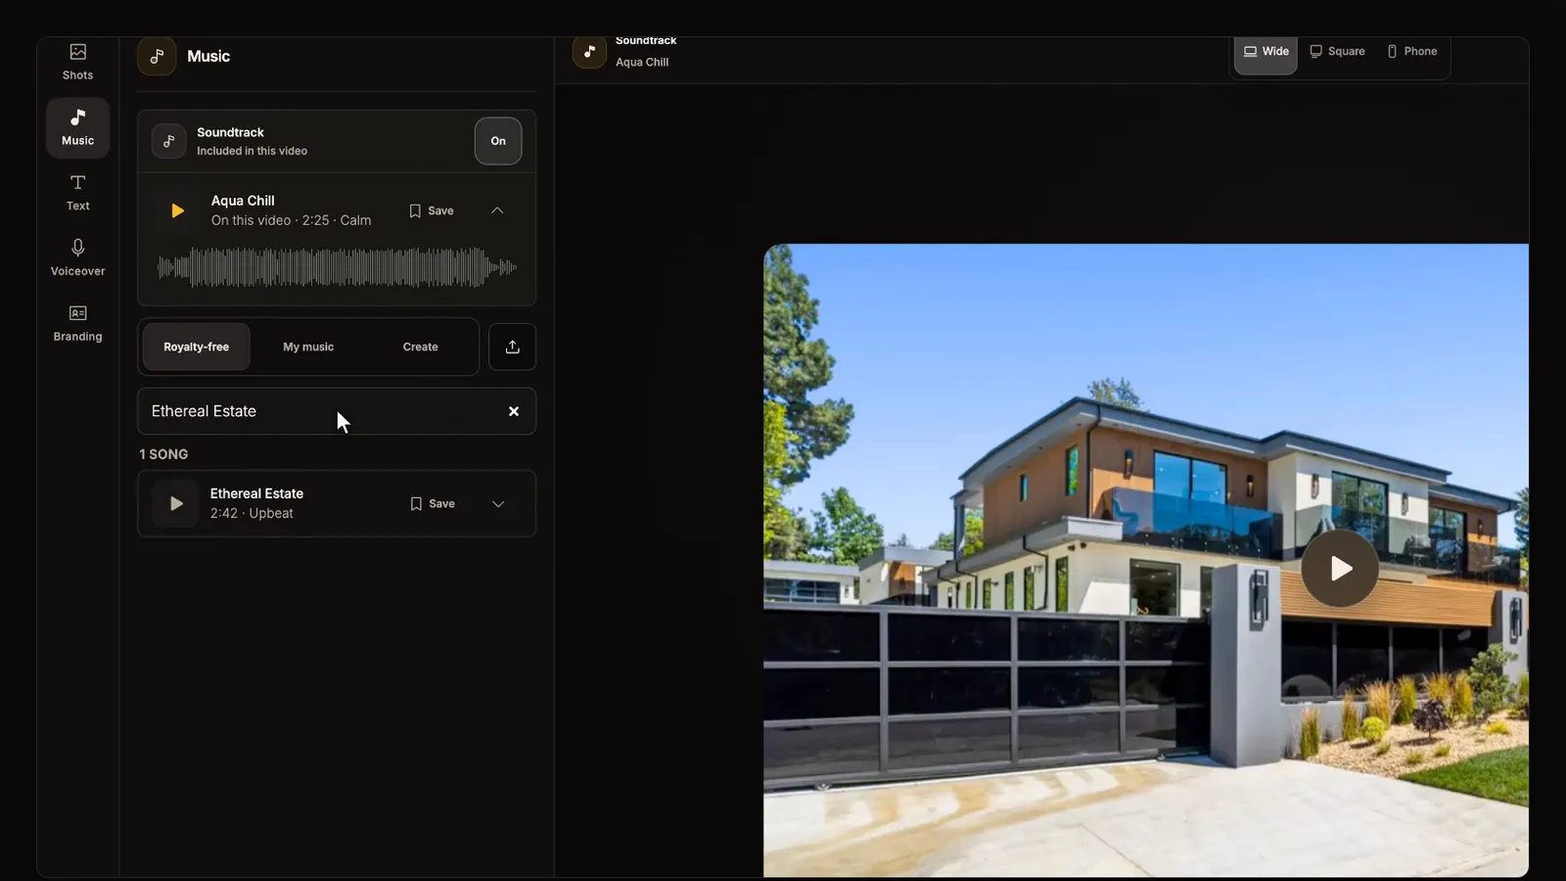Click the 'Ethereal Estate' song title
The height and width of the screenshot is (881, 1566).
click(256, 493)
